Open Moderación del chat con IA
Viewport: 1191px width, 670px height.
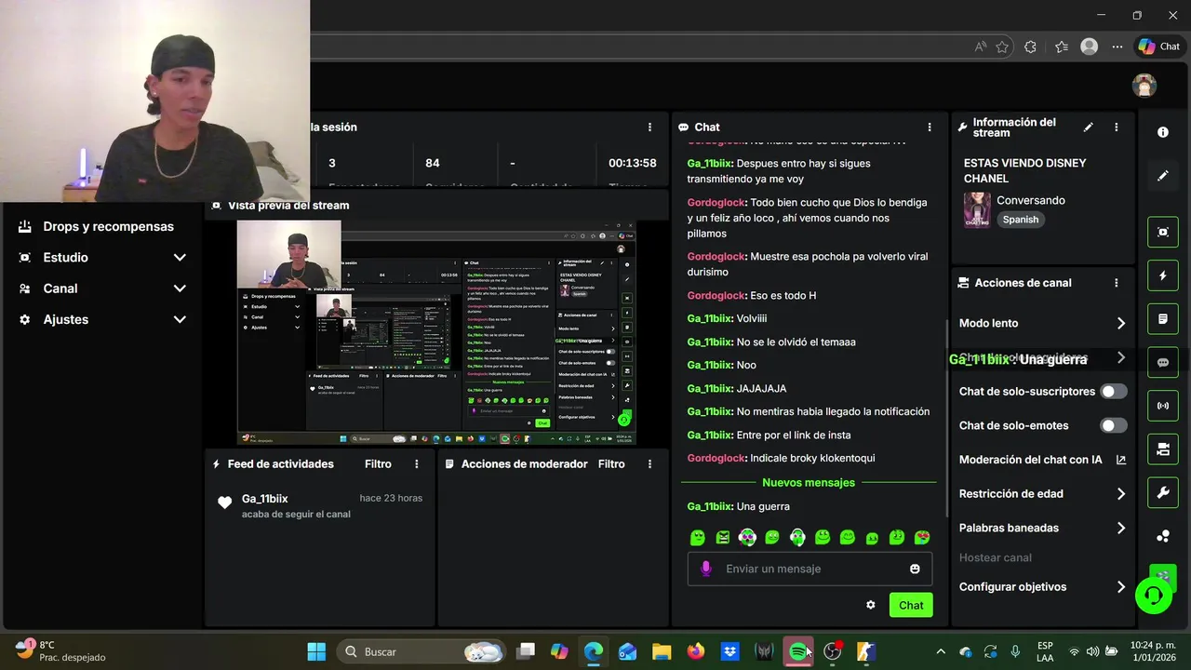click(1042, 460)
